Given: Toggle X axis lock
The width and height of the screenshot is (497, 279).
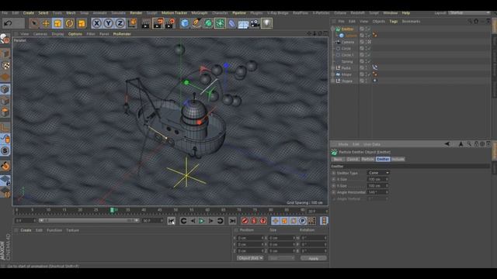Looking at the screenshot, I should 96,23.
